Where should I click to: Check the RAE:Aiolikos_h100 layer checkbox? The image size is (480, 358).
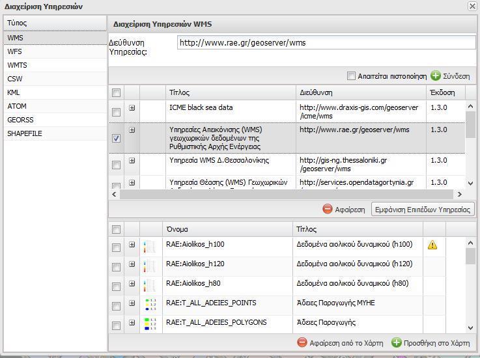(x=116, y=247)
